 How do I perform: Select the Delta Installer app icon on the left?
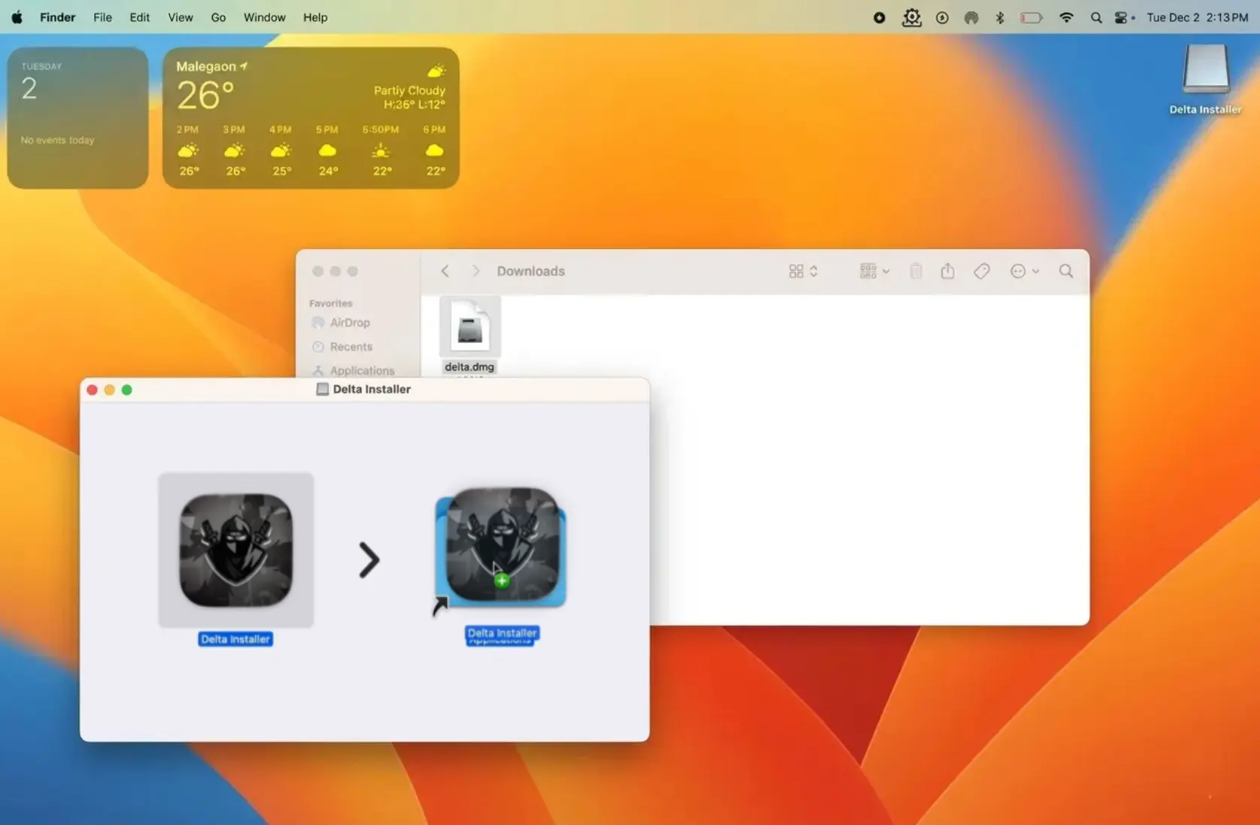tap(235, 550)
